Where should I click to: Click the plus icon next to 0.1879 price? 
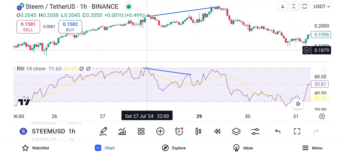click(307, 50)
